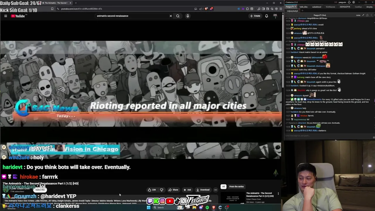Switch to hello_kiko tab in Chatterino
The height and width of the screenshot is (211, 375).
point(304,7)
